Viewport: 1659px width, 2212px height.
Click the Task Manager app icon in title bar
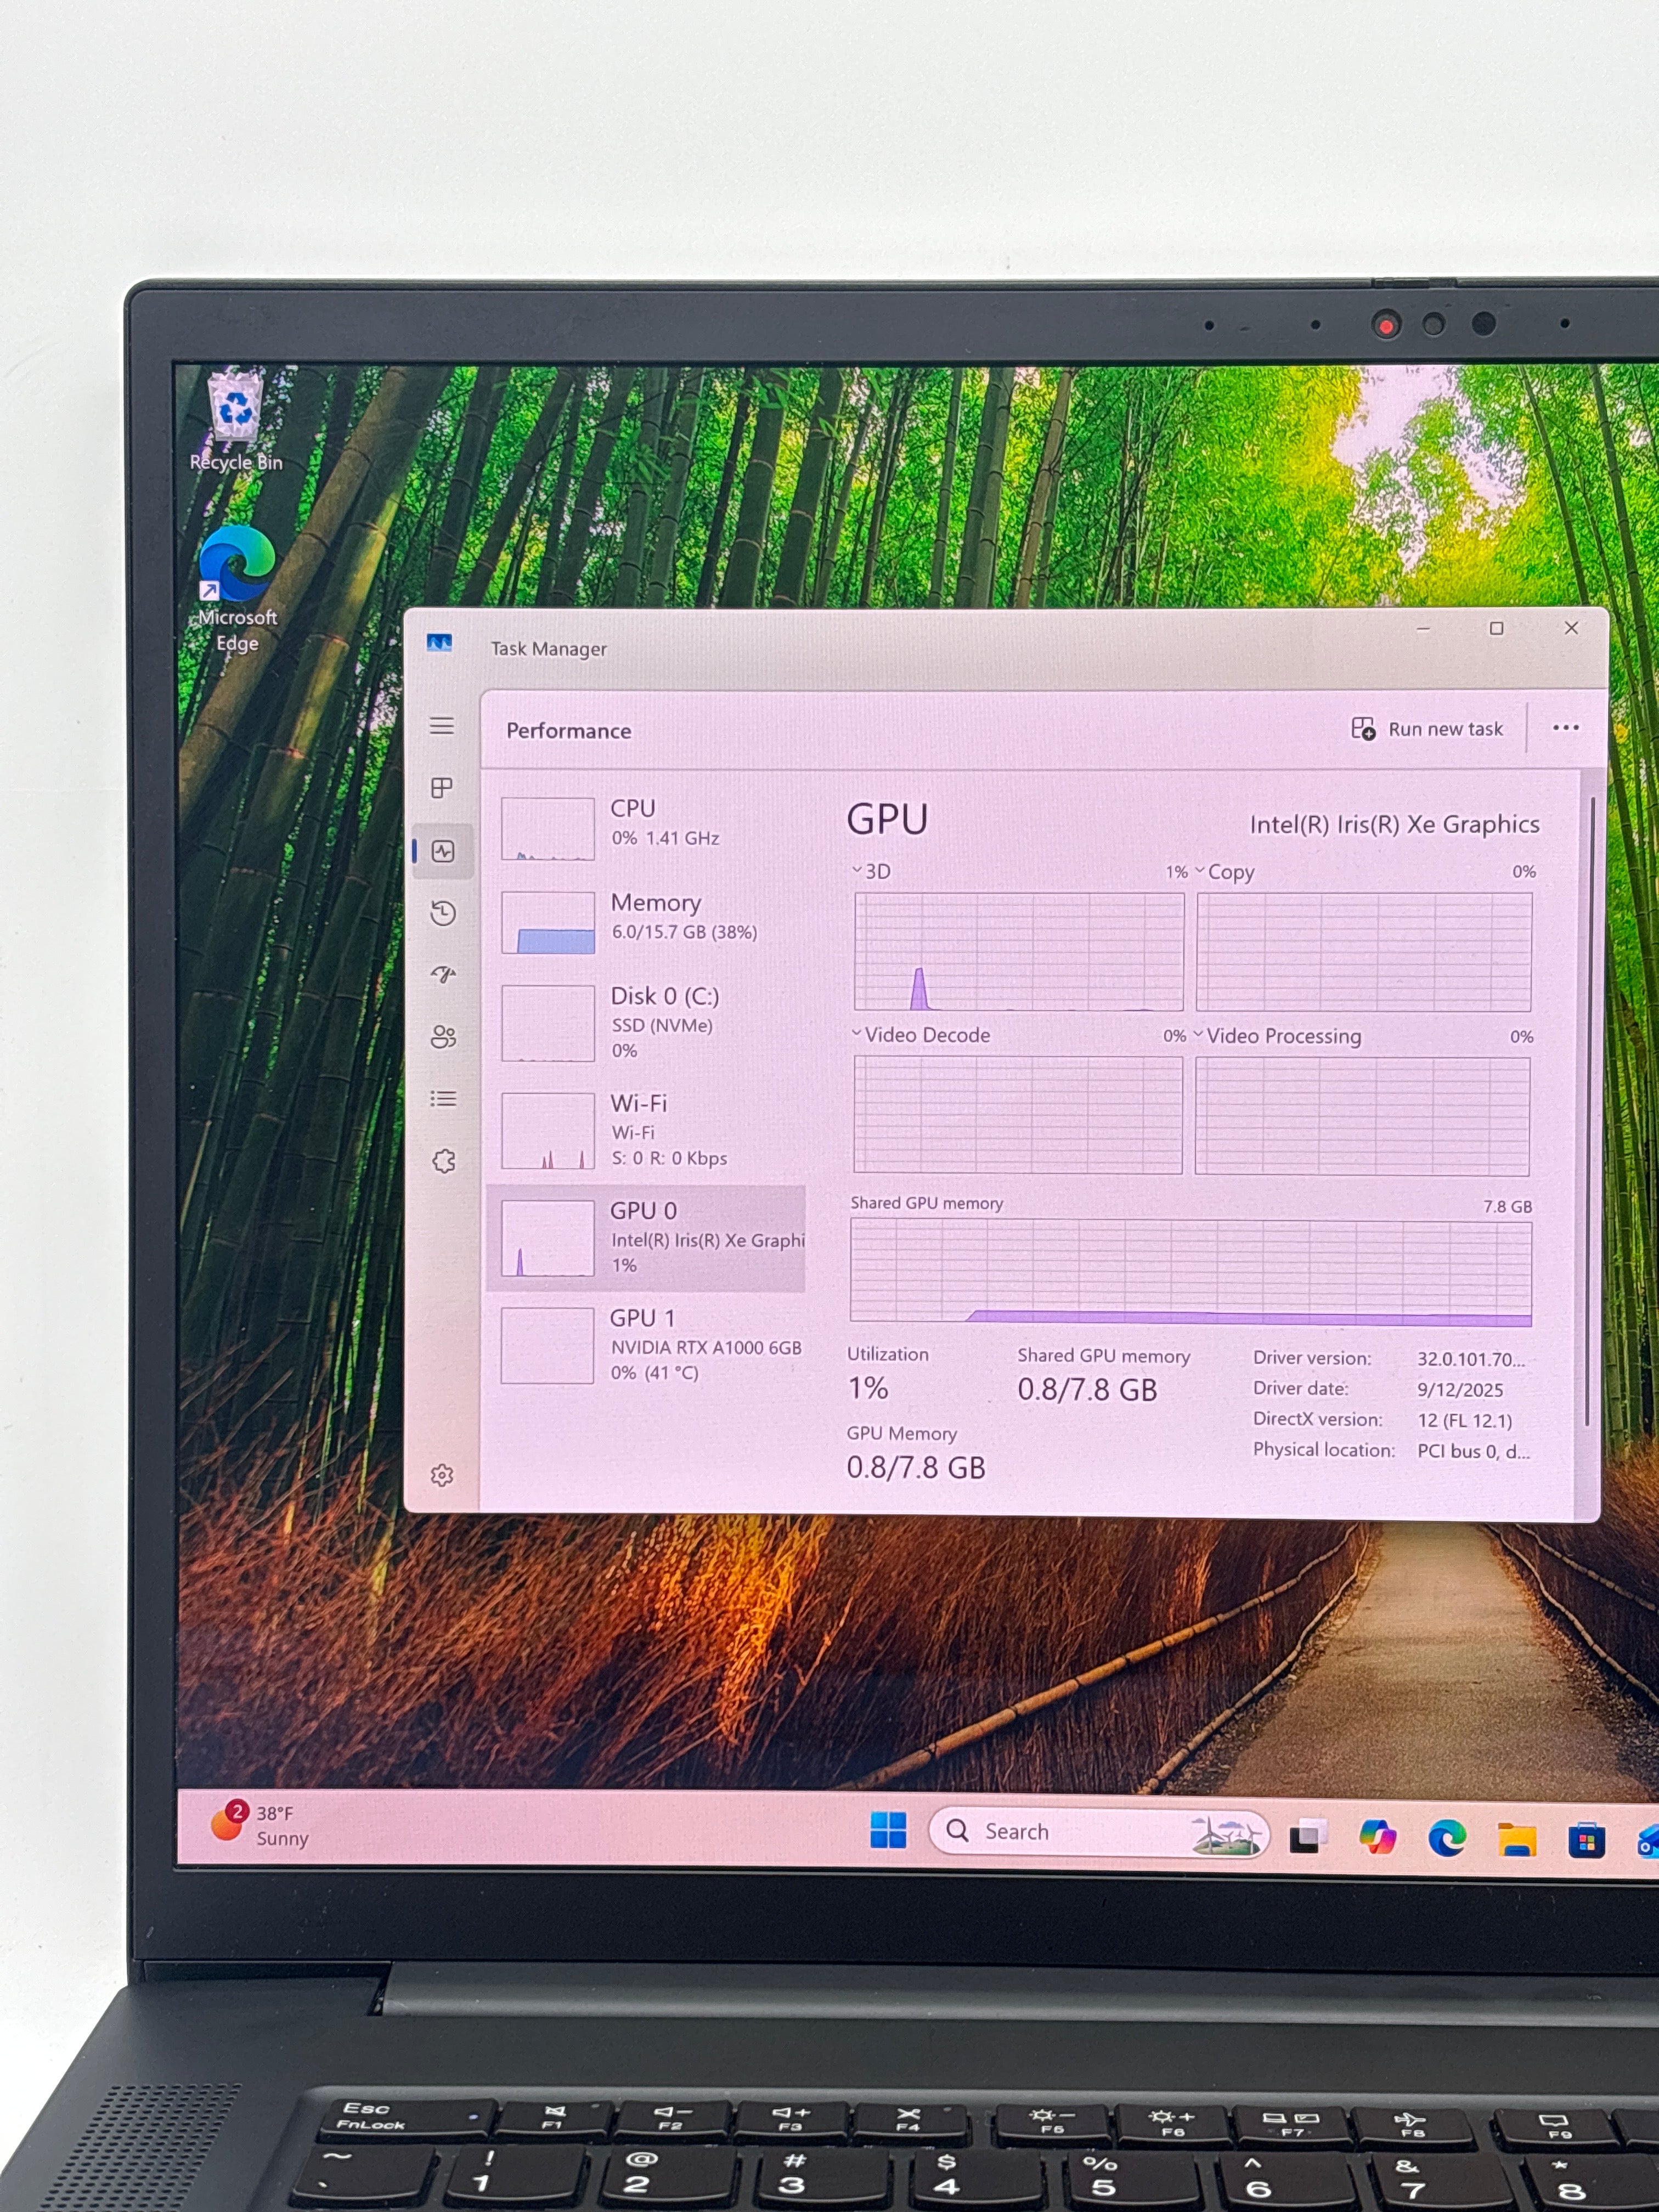439,643
